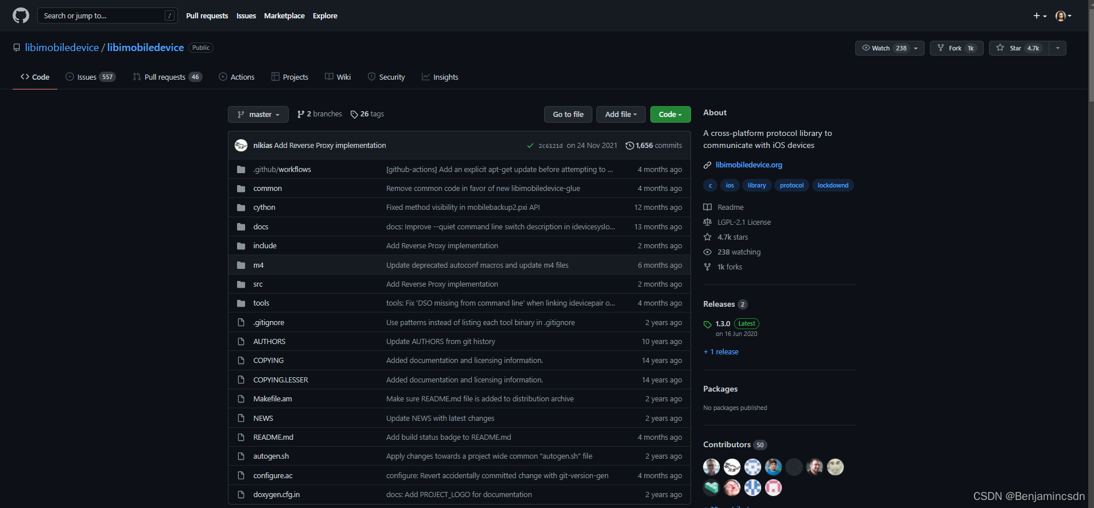
Task: Open the Actions tab
Action: tap(236, 77)
